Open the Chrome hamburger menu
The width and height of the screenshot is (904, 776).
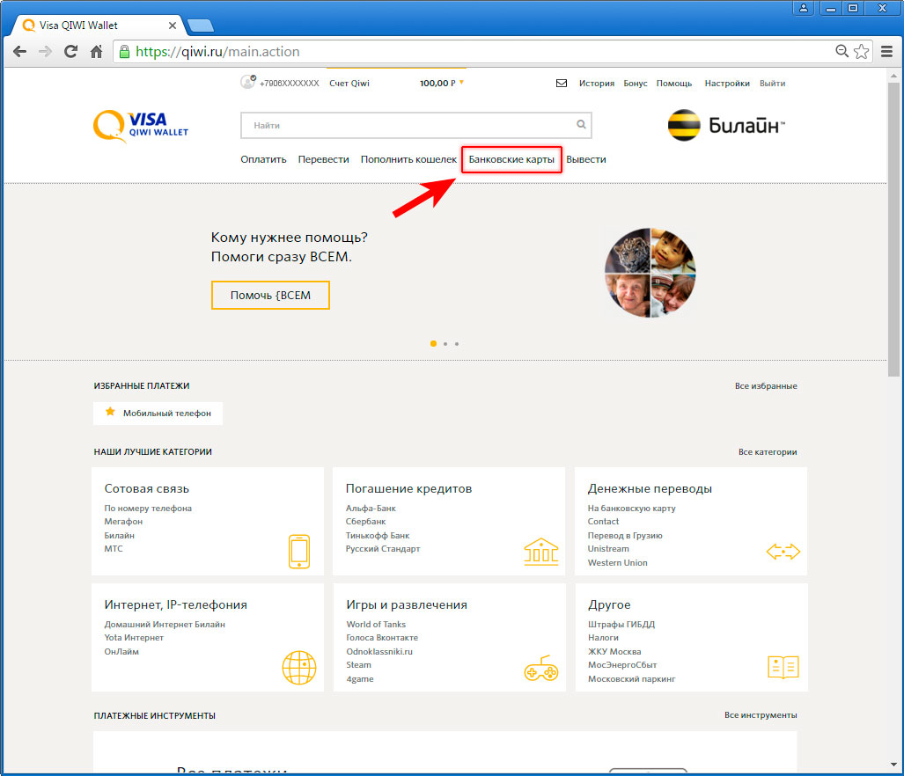click(886, 52)
